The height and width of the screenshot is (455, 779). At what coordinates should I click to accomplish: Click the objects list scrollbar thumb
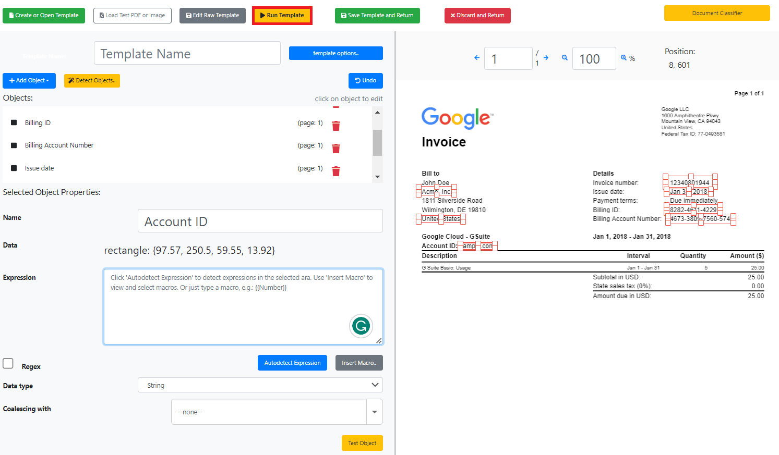[x=377, y=142]
